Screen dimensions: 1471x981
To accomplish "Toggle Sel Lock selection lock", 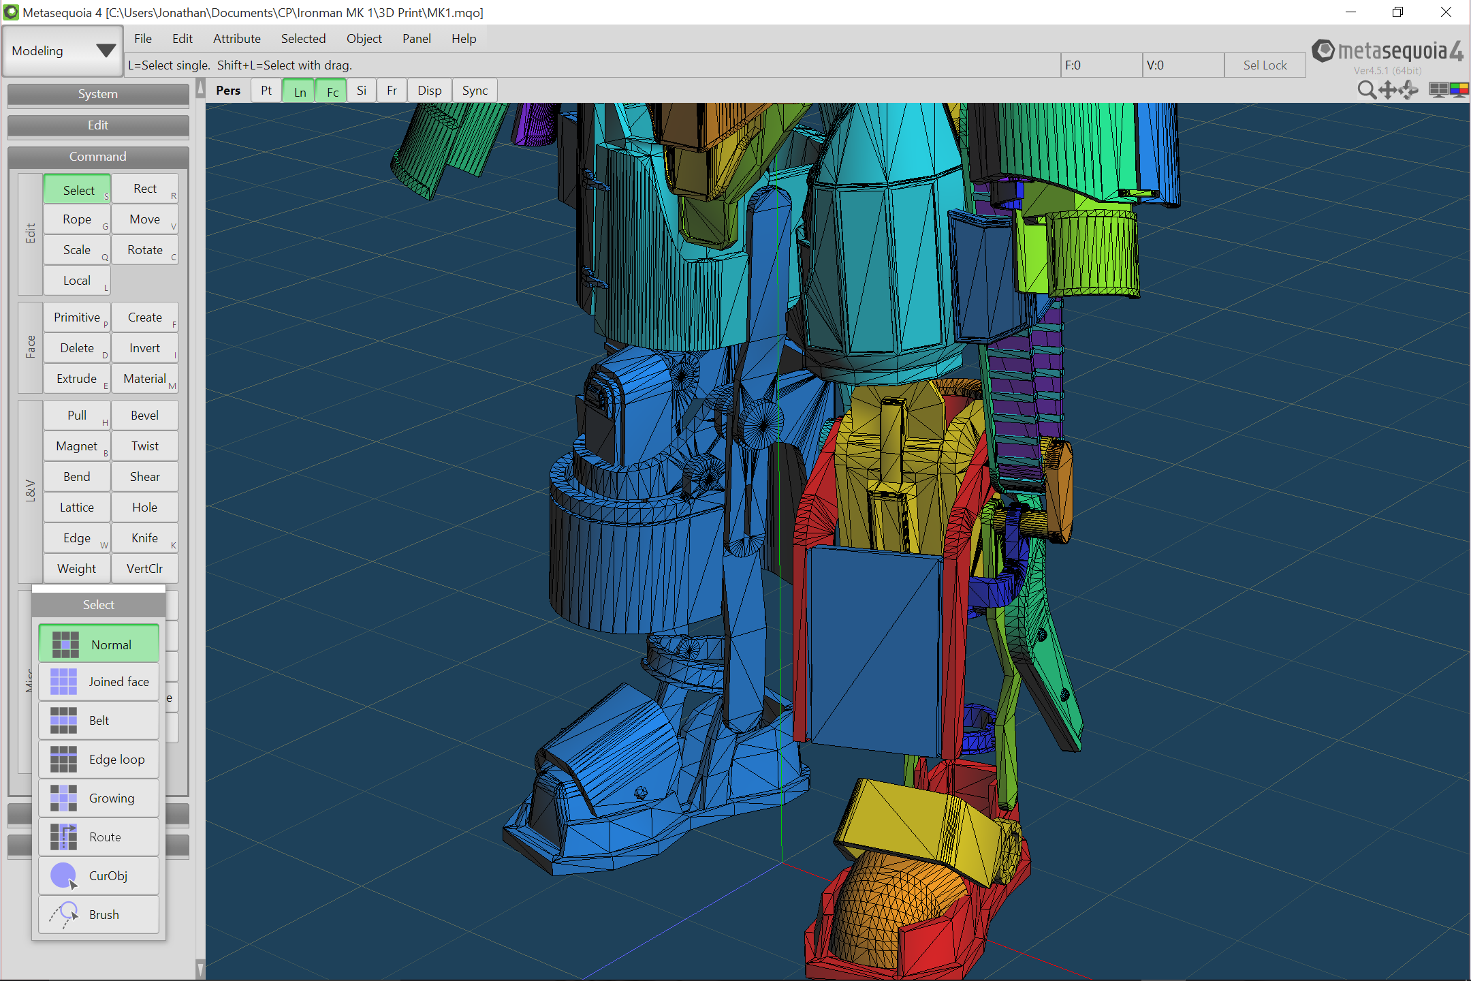I will pos(1265,65).
